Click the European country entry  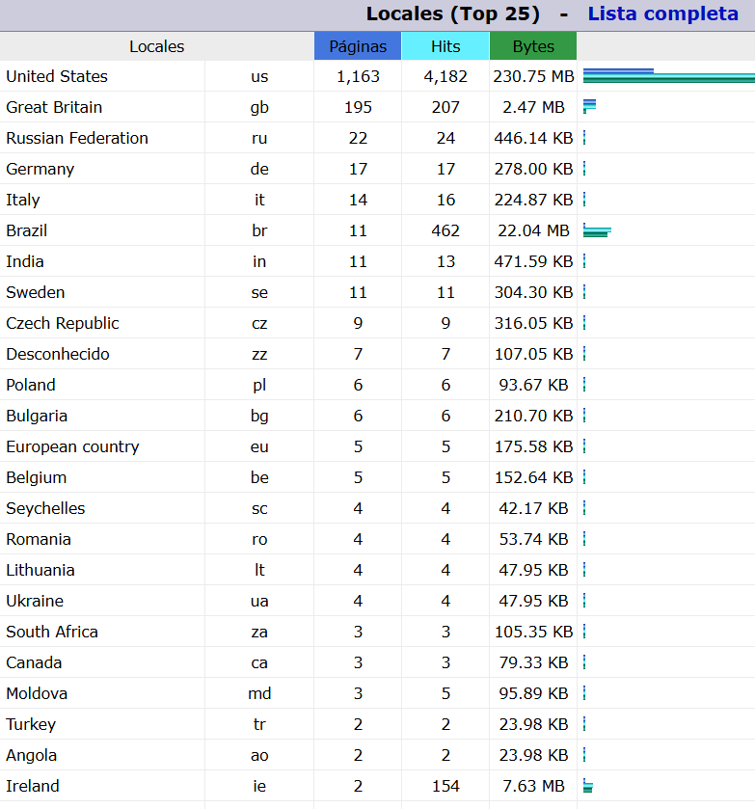point(72,446)
